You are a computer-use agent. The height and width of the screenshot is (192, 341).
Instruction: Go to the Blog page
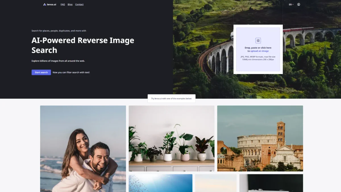(70, 5)
